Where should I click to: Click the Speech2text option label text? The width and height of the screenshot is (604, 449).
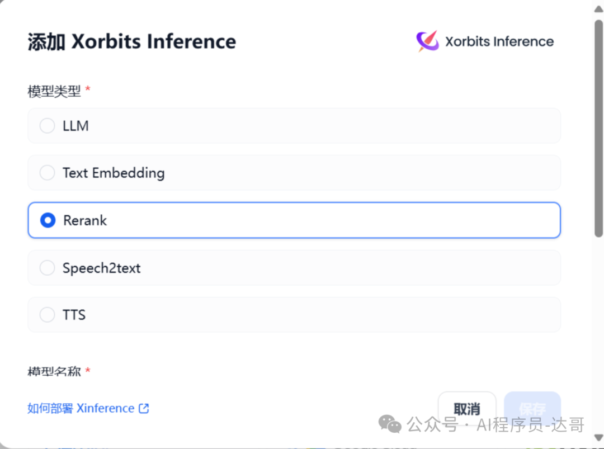click(102, 268)
